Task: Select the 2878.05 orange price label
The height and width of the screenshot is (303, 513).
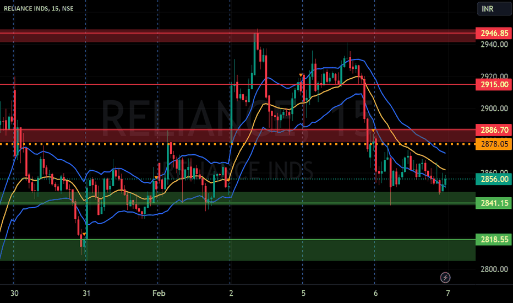Action: click(494, 144)
